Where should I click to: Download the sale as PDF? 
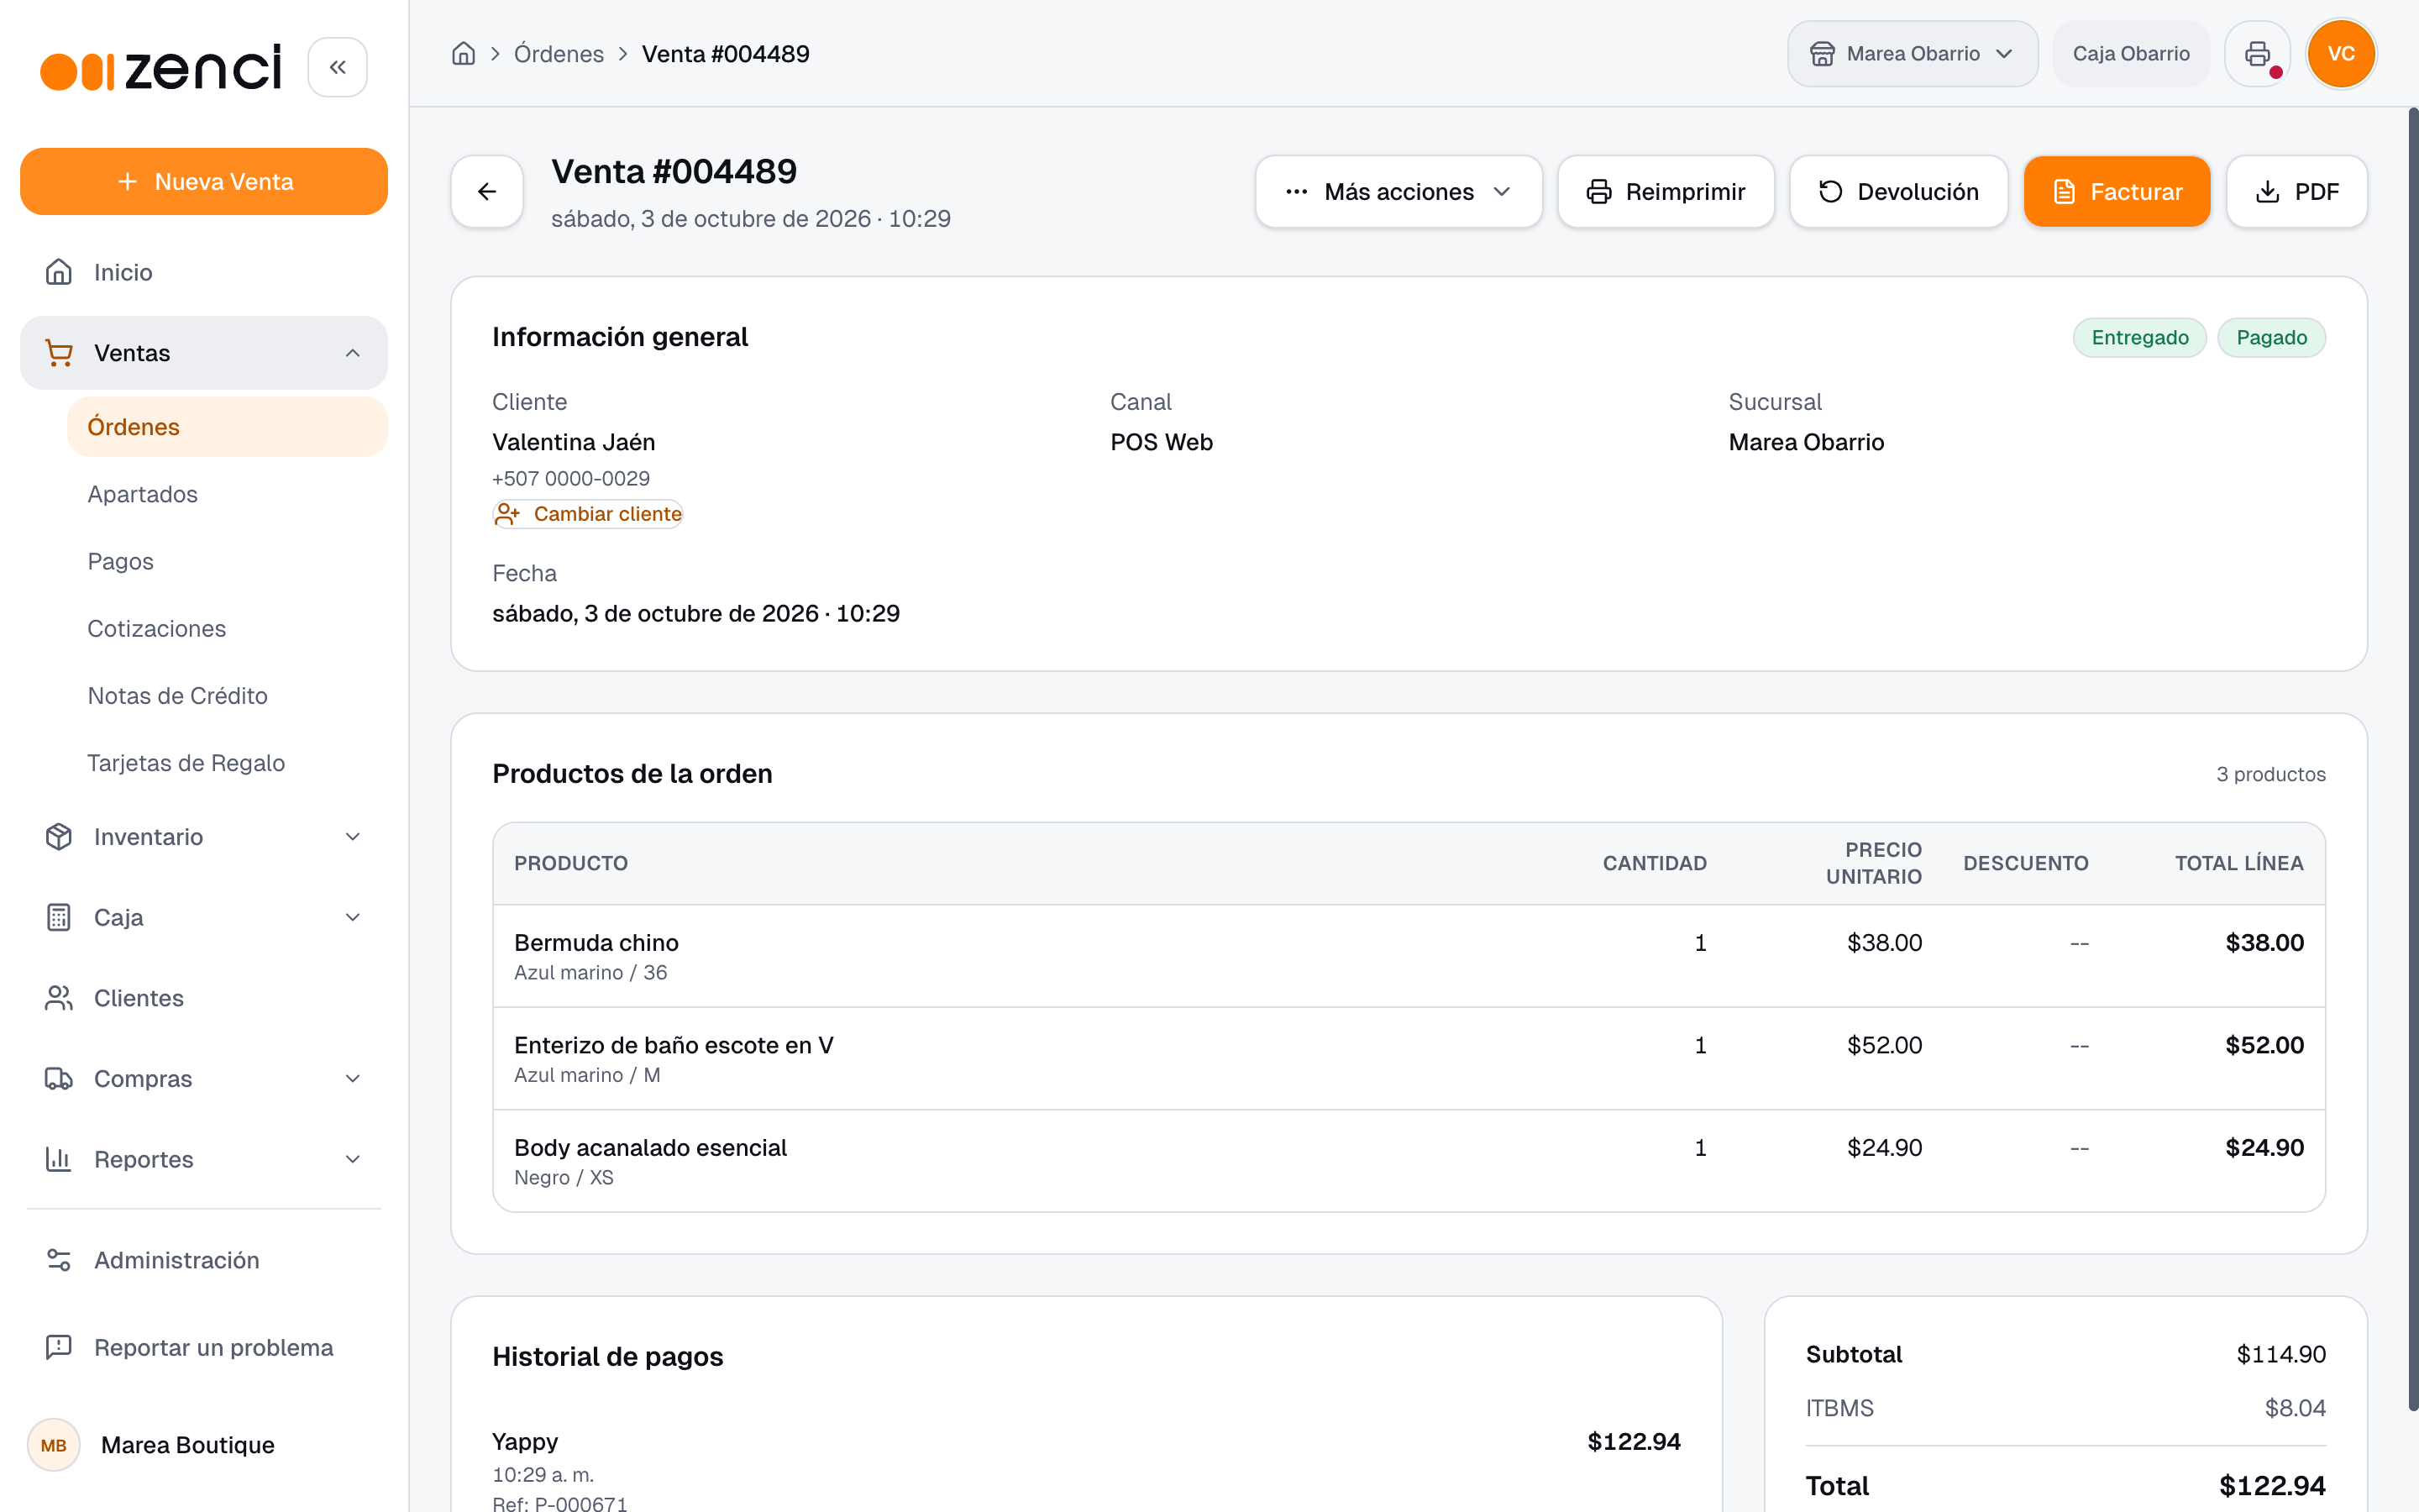point(2296,191)
